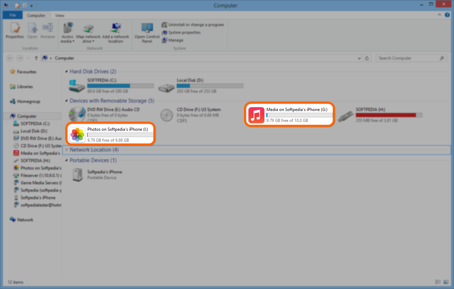The height and width of the screenshot is (289, 454).
Task: Click the window system menu icon in the title bar
Action: [x=6, y=5]
